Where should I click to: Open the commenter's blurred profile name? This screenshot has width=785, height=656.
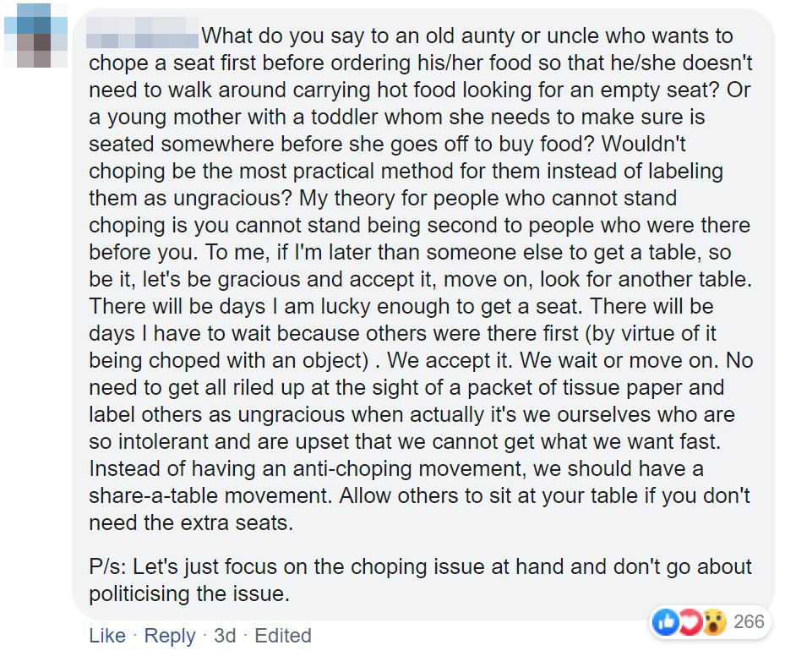click(142, 37)
